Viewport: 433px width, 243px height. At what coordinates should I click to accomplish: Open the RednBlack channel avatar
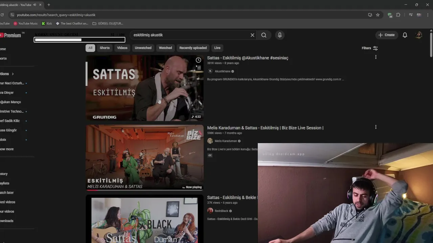click(x=210, y=211)
